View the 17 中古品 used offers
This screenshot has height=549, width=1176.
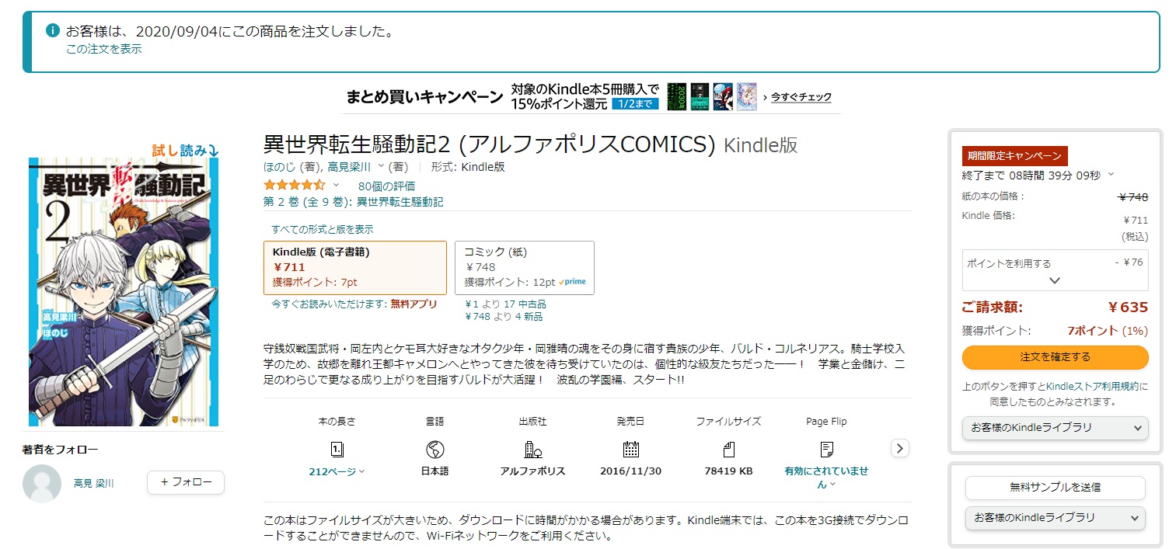[x=525, y=304]
